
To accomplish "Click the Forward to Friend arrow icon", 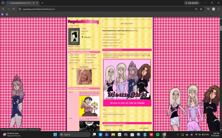I will pos(86,57).
